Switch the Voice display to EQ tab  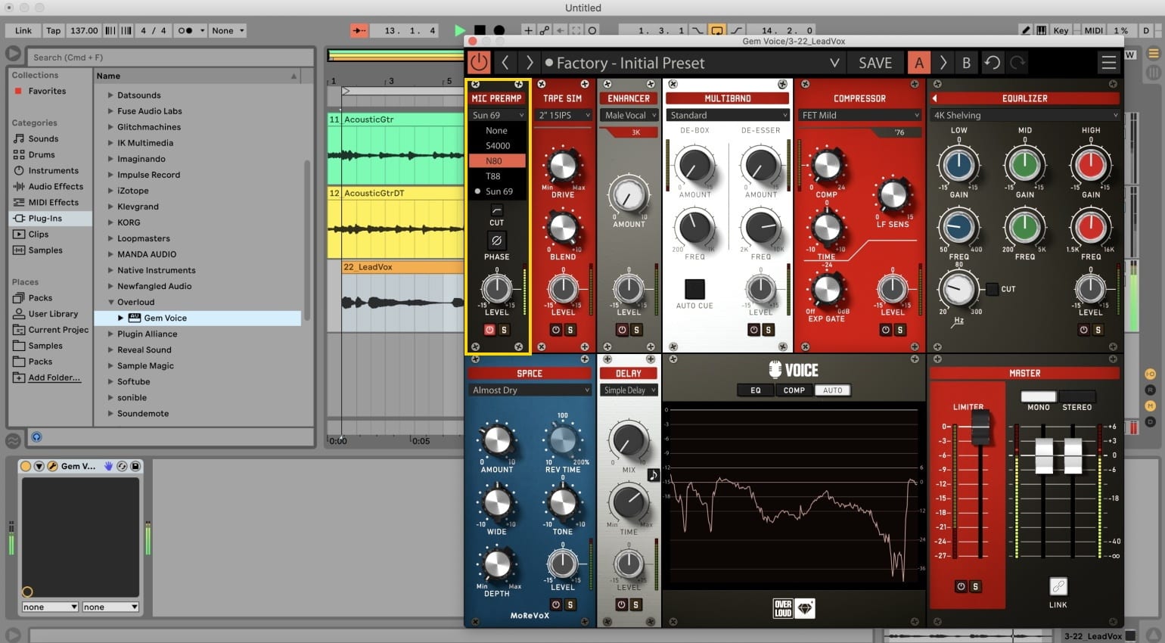pyautogui.click(x=755, y=390)
